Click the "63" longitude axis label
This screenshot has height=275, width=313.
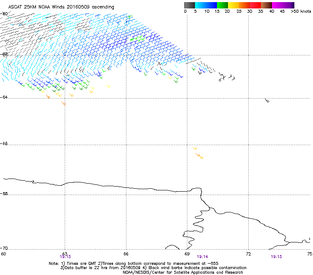[x=65, y=254]
